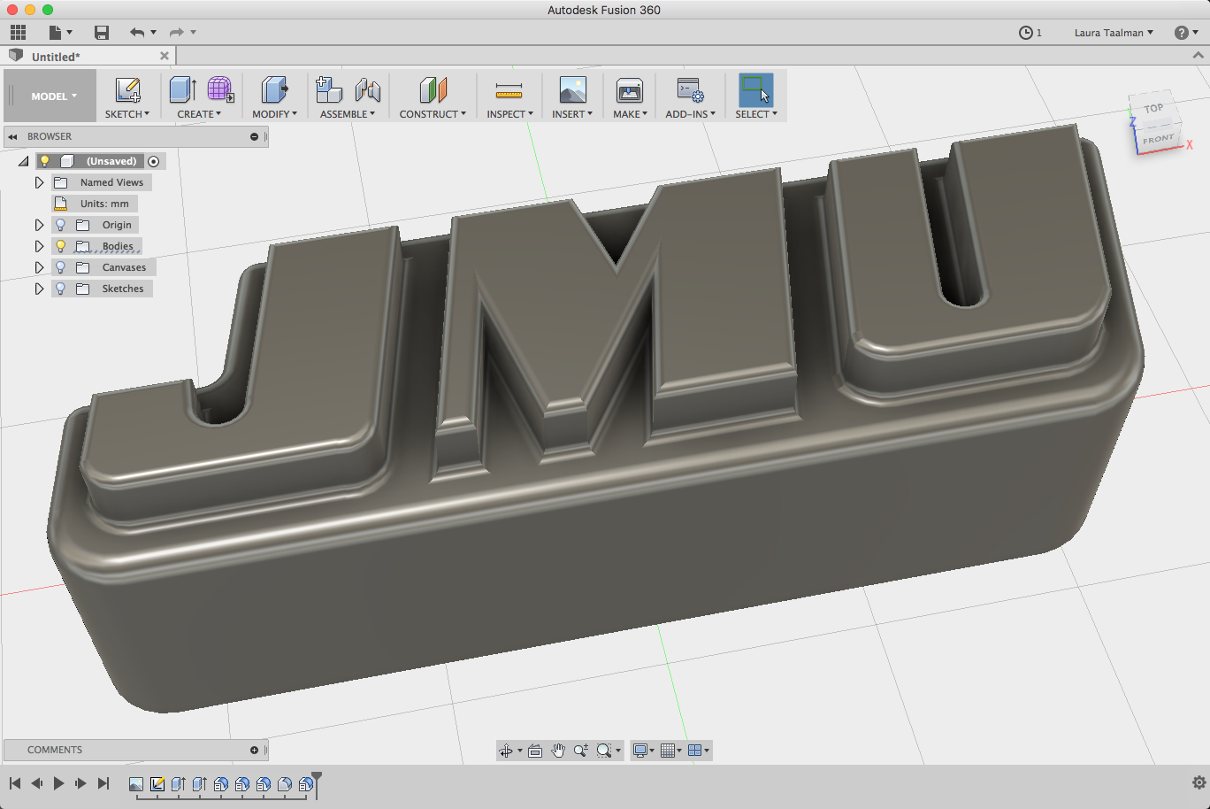
Task: Click the Create Form sculpt icon
Action: [220, 89]
